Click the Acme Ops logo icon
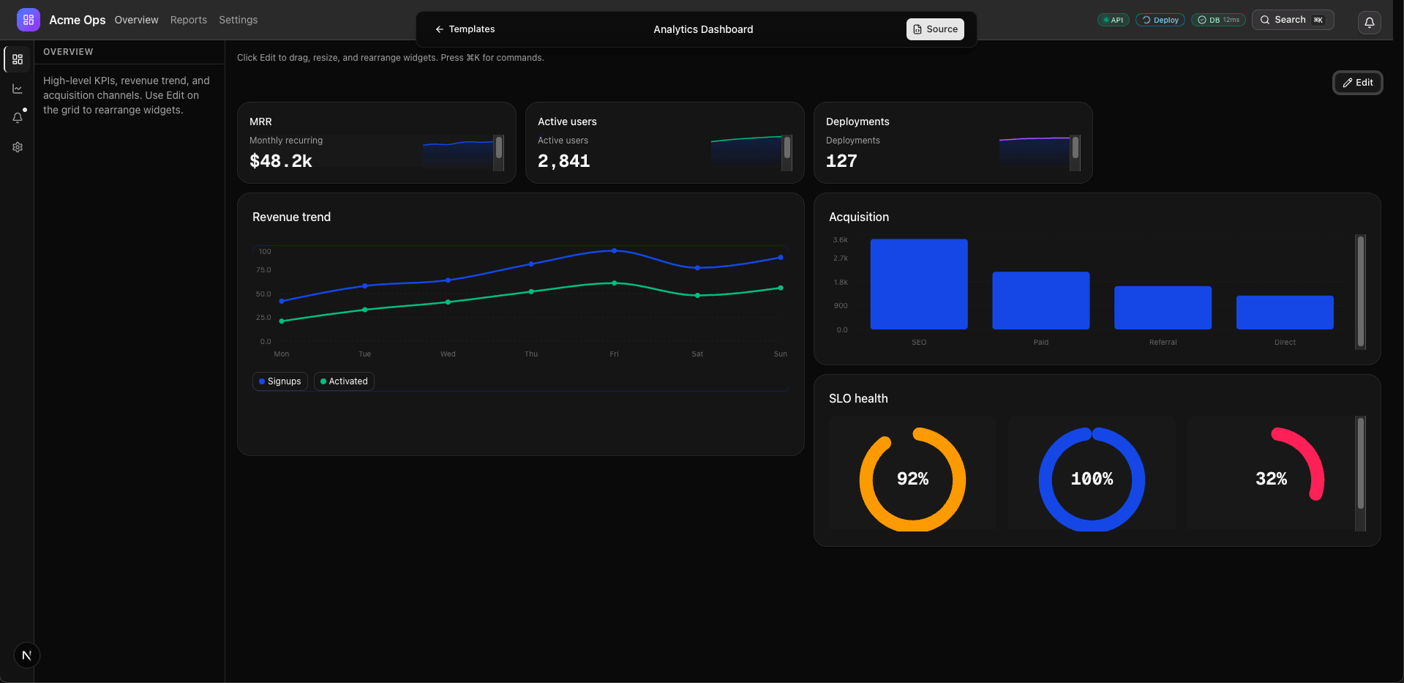Viewport: 1404px width, 683px height. (29, 20)
